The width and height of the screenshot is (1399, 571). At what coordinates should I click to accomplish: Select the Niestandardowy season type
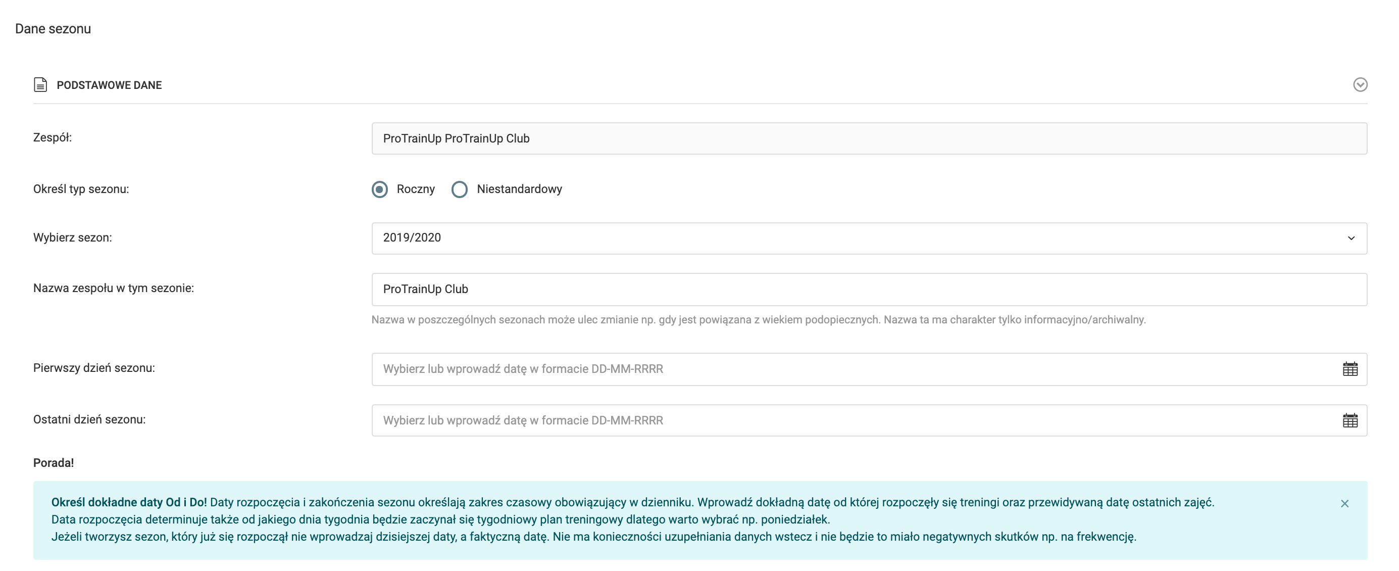click(460, 189)
